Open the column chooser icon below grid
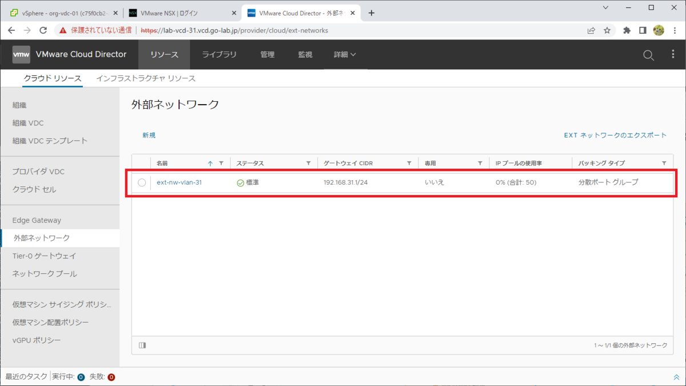 click(142, 345)
